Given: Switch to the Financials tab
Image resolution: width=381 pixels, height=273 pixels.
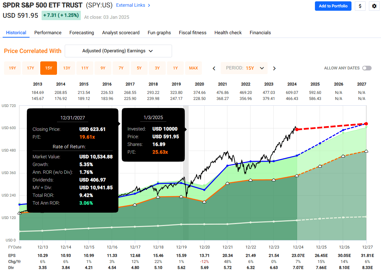Looking at the screenshot, I should pos(260,33).
